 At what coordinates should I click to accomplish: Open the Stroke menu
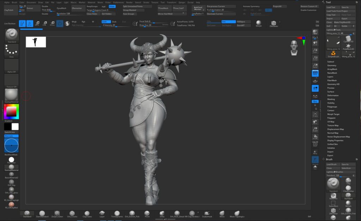tap(146, 2)
